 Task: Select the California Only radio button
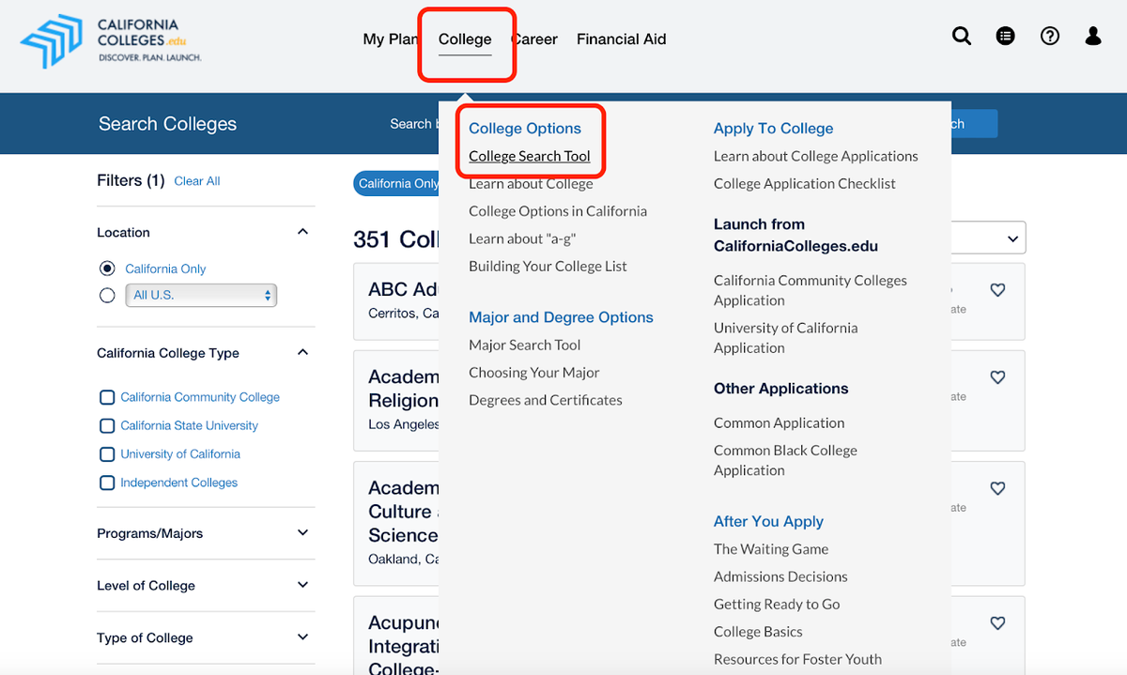pos(107,268)
